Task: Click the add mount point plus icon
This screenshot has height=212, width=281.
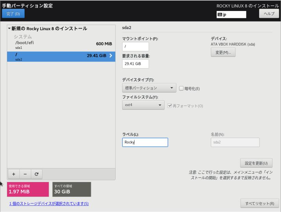Action: pyautogui.click(x=14, y=174)
